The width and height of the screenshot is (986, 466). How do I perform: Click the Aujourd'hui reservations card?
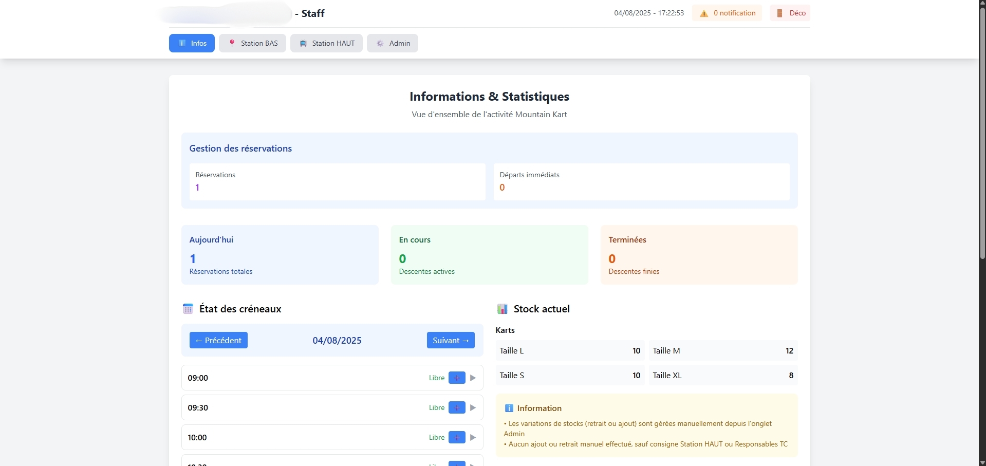(x=280, y=255)
